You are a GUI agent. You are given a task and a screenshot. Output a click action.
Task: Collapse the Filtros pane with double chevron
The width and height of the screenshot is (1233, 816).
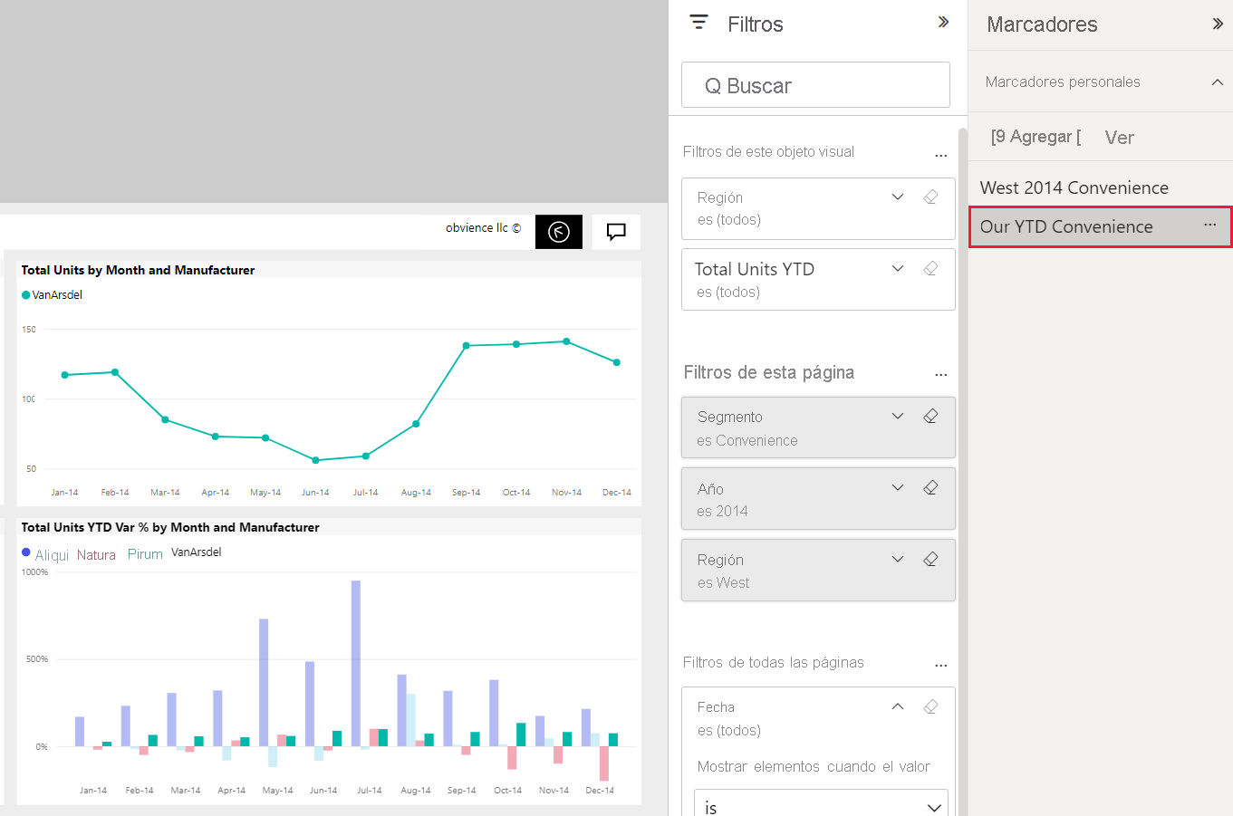943,22
